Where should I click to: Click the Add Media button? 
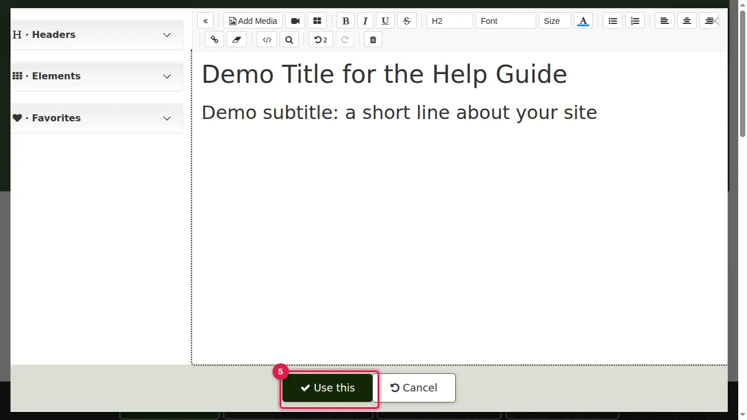coord(253,21)
